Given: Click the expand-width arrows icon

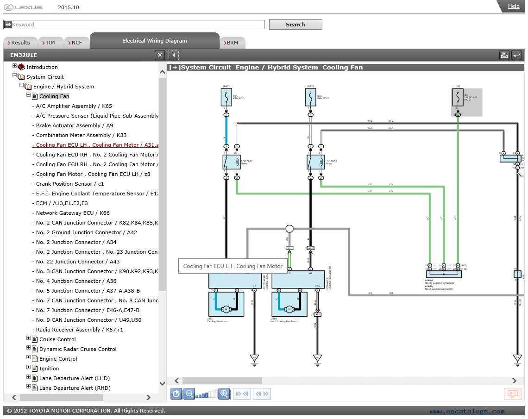Looking at the screenshot, I should click(x=262, y=394).
